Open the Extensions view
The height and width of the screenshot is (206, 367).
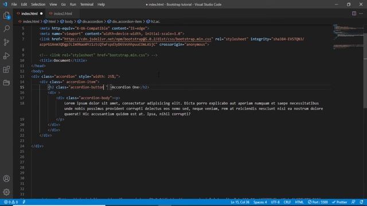pyautogui.click(x=6, y=69)
